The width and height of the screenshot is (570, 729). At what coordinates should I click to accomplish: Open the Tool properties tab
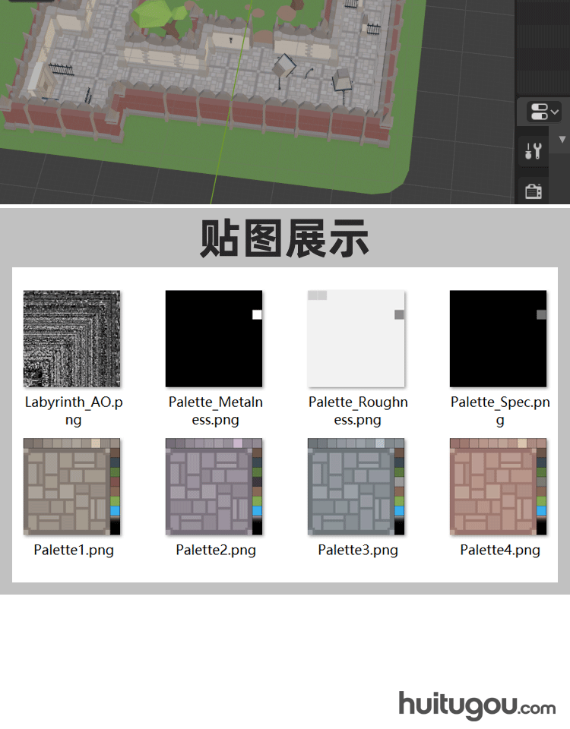pos(534,151)
